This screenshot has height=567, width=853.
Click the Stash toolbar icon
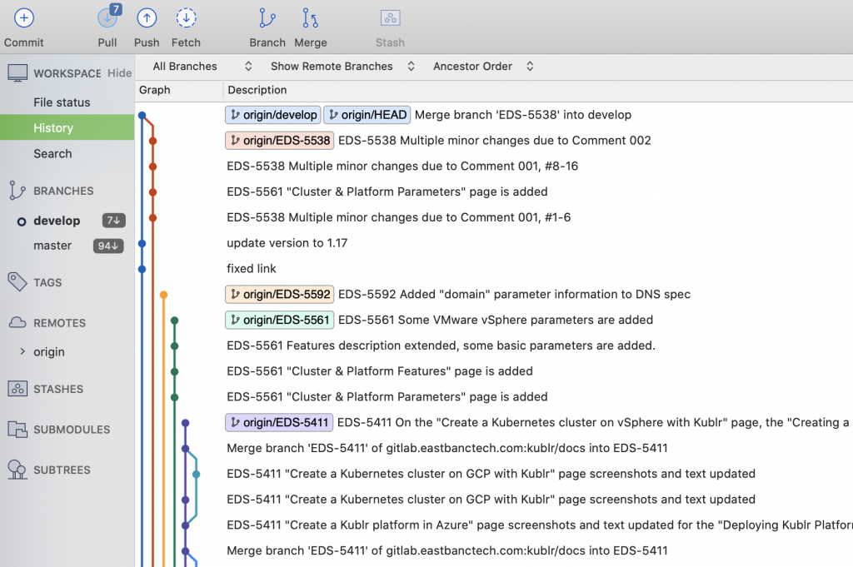click(390, 18)
